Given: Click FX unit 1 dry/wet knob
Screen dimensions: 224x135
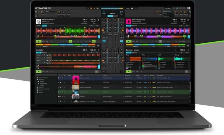Looking at the screenshot, I should coord(43,12).
